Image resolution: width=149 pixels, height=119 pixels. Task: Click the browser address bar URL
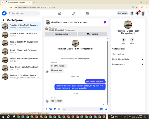point(36,7)
